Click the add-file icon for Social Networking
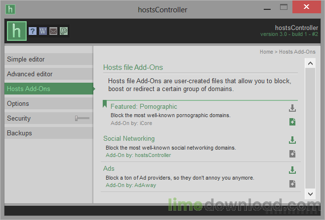325x220 pixels. (x=292, y=154)
